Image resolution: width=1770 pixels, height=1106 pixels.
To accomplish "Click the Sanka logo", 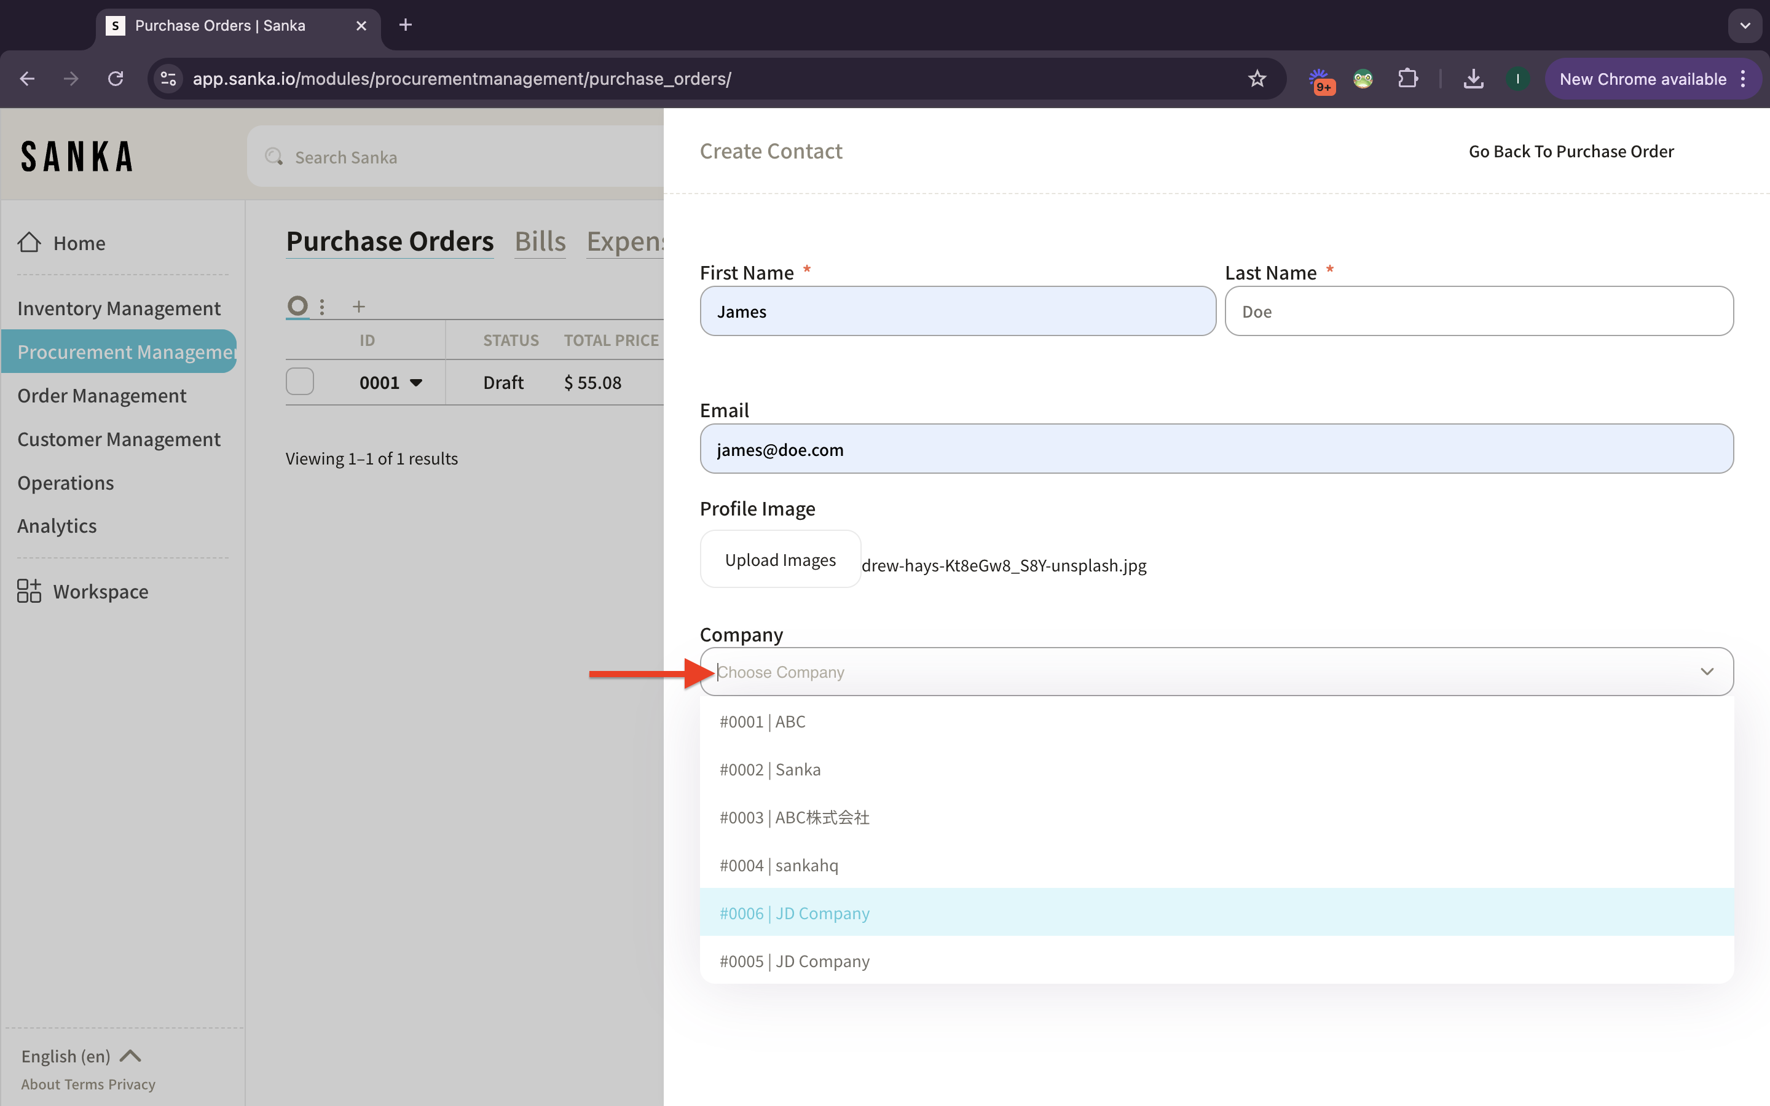I will 77,157.
